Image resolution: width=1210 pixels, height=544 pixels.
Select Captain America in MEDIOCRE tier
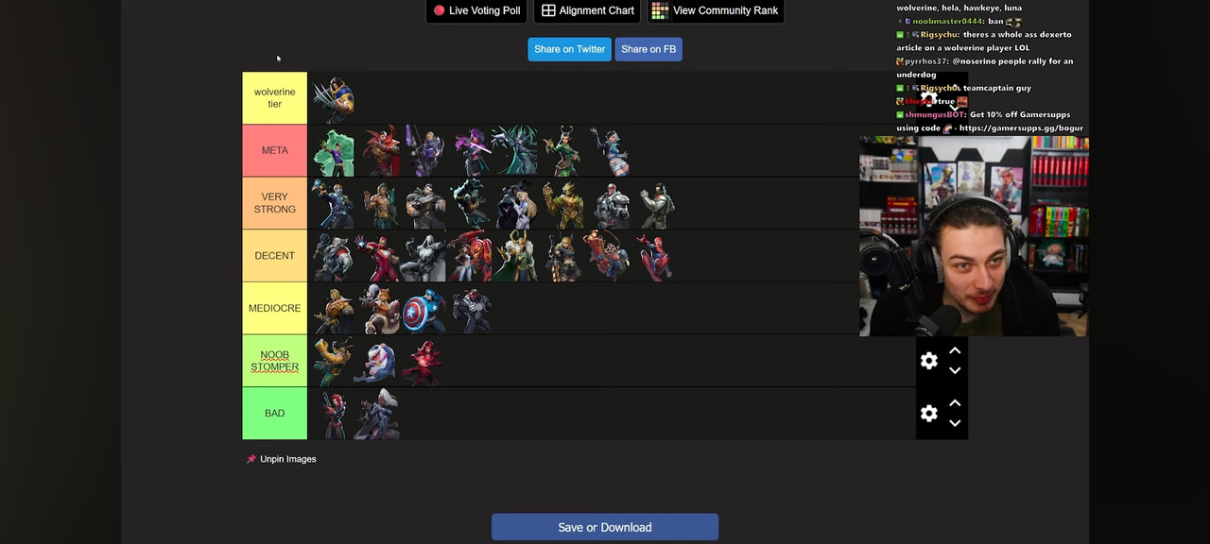click(424, 309)
